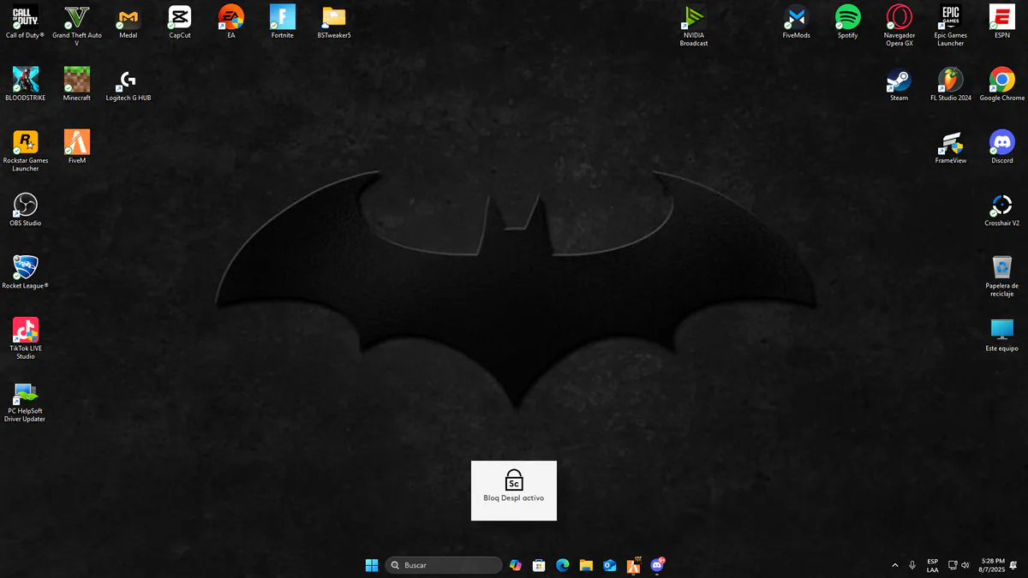1028x578 pixels.
Task: Select the Rocket League icon
Action: tap(26, 271)
